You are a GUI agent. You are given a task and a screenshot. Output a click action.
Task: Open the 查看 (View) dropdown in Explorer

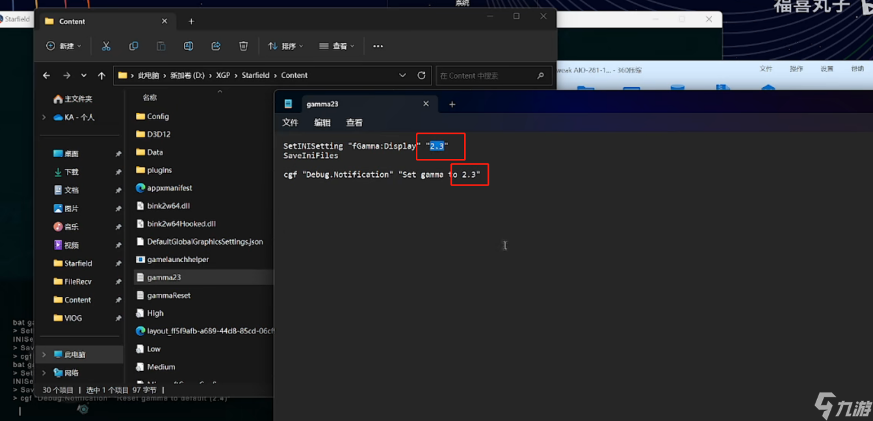337,46
